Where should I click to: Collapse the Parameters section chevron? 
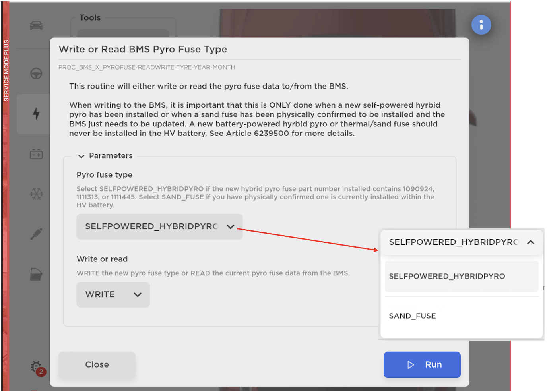(81, 156)
